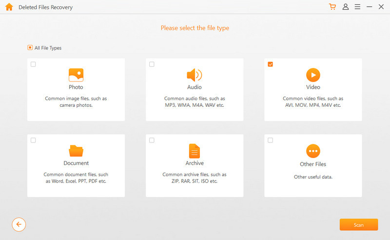
Task: Click 'AVI, MOV, MP4, M4V etc.' text
Action: pos(313,105)
